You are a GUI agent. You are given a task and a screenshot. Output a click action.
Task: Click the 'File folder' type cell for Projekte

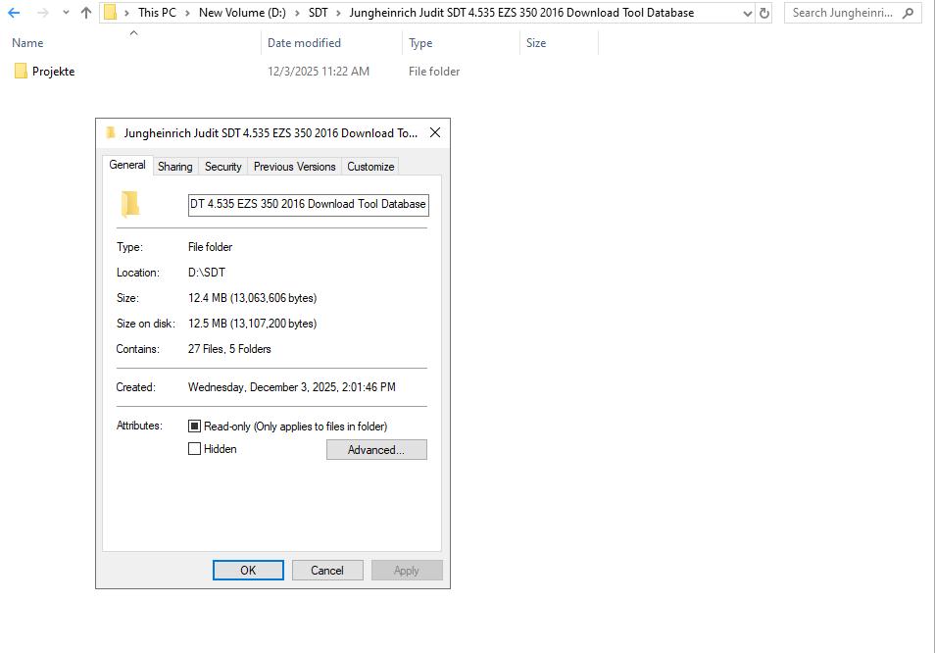point(434,72)
